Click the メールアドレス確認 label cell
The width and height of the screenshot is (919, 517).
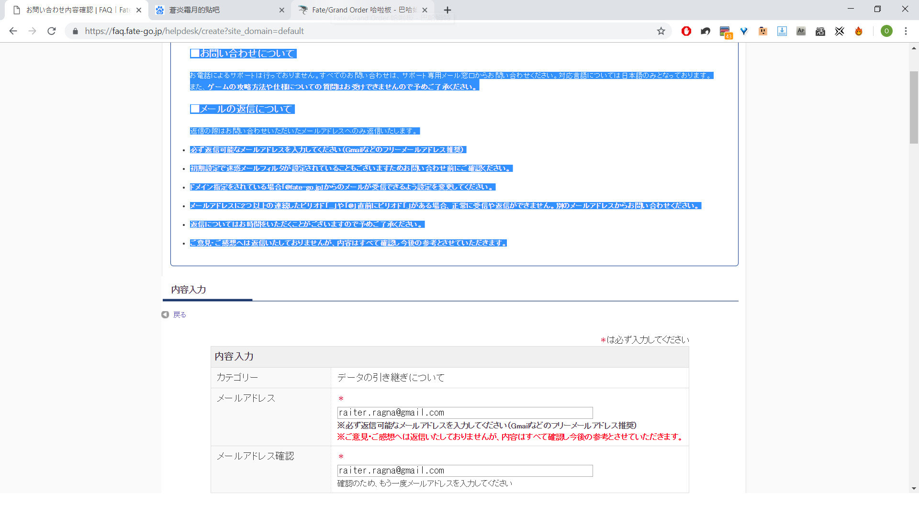click(271, 469)
